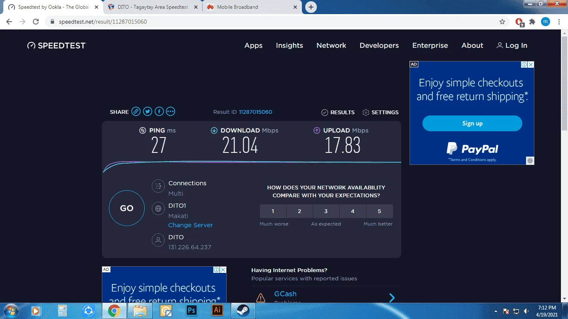Click the Connections mode icon
568x319 pixels.
tap(158, 186)
